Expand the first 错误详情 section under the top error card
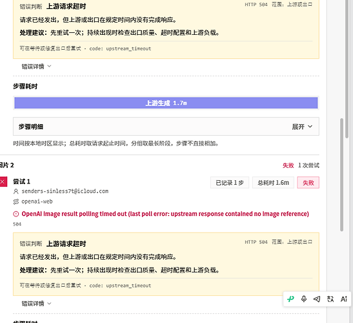 [36, 67]
